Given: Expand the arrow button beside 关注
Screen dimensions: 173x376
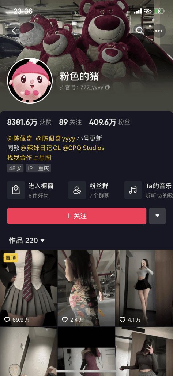Looking at the screenshot, I should click(158, 216).
